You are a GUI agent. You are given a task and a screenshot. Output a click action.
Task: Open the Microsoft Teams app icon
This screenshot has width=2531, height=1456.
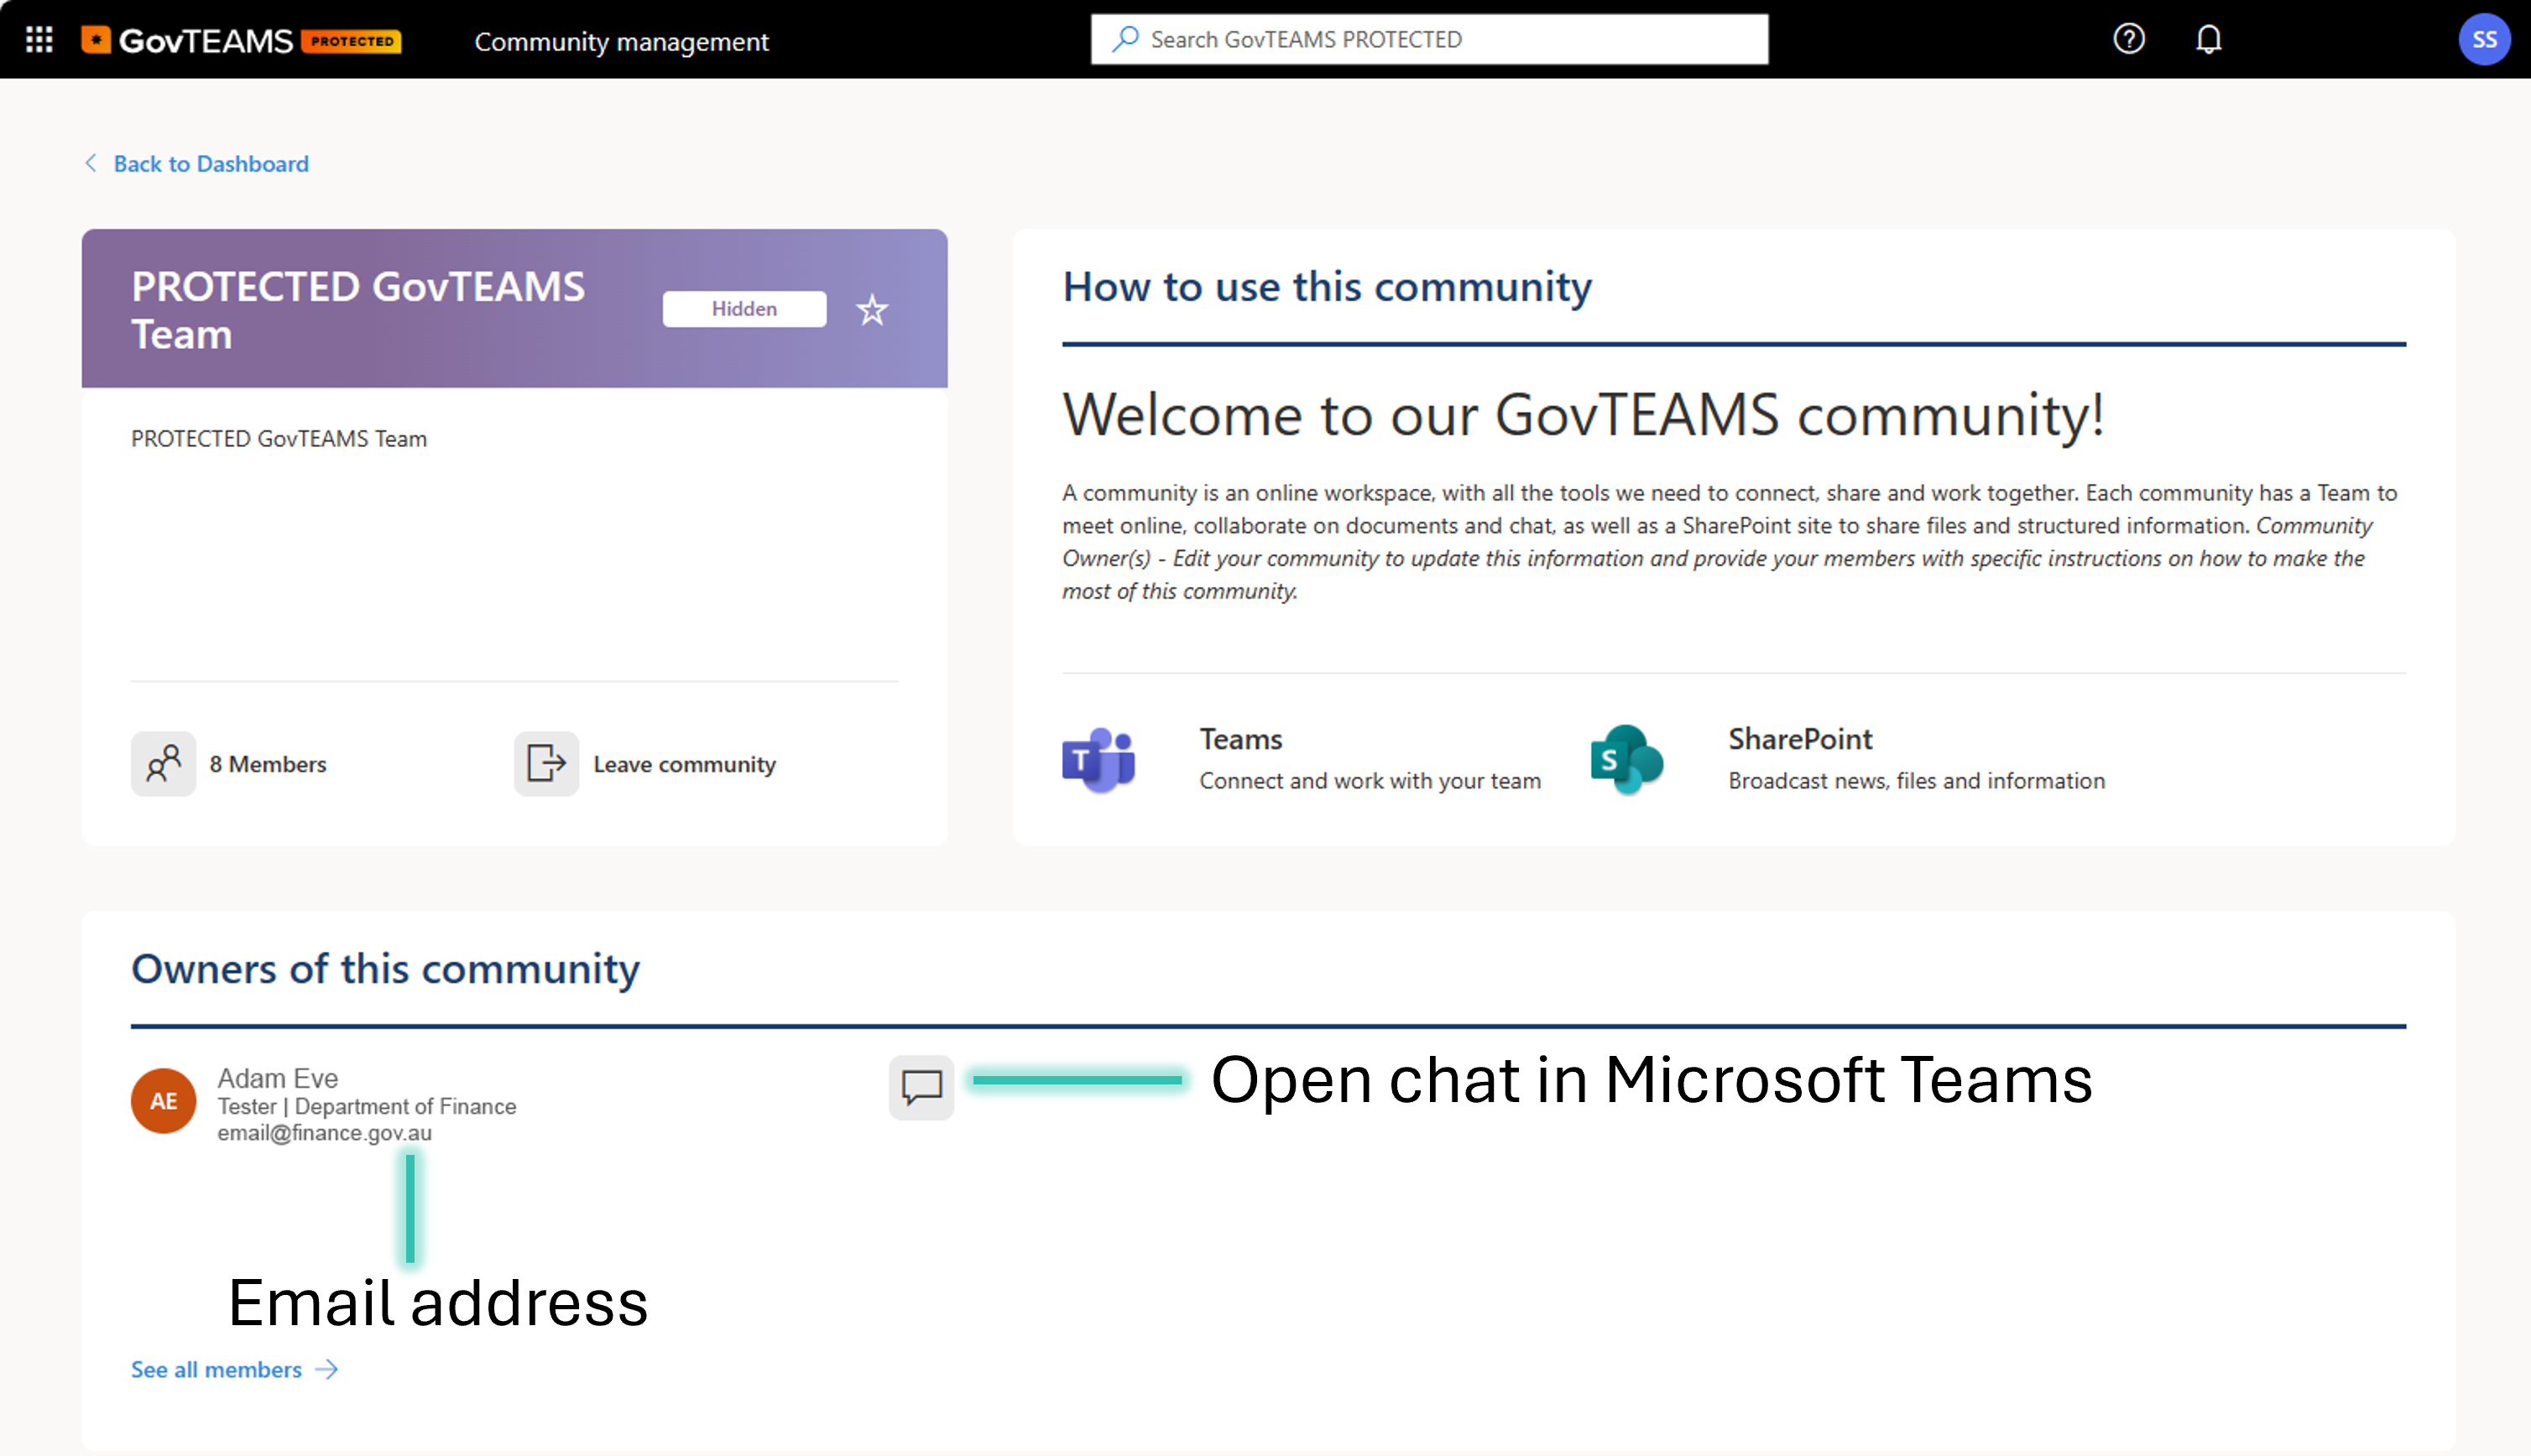[1098, 760]
